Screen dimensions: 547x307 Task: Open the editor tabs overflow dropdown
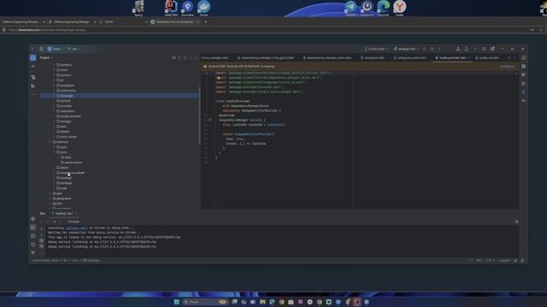509,58
